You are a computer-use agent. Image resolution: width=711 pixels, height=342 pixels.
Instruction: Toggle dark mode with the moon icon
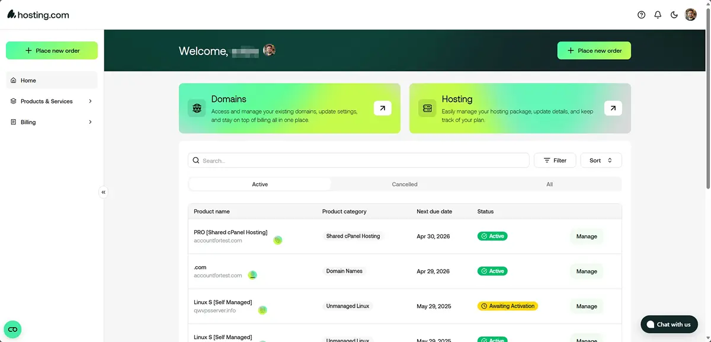point(674,15)
